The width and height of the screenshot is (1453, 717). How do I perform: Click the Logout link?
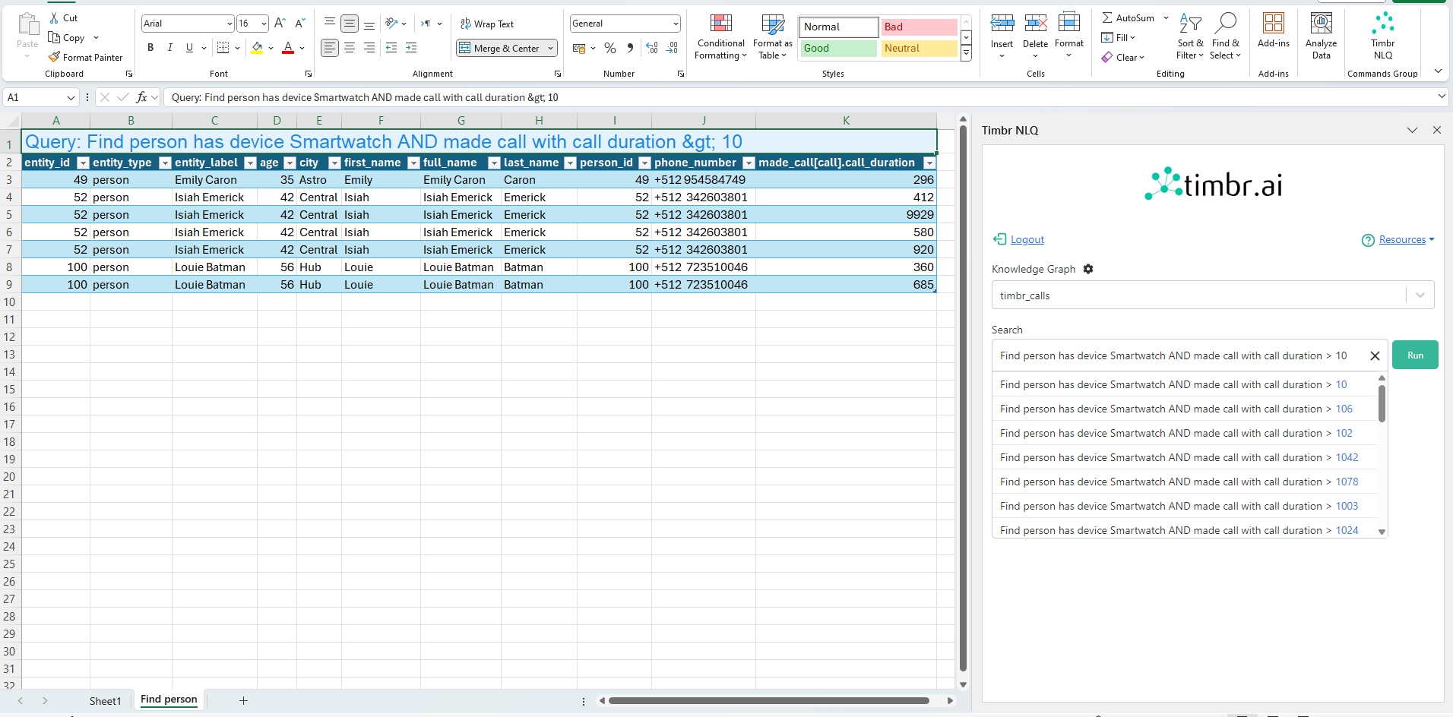pos(1027,240)
